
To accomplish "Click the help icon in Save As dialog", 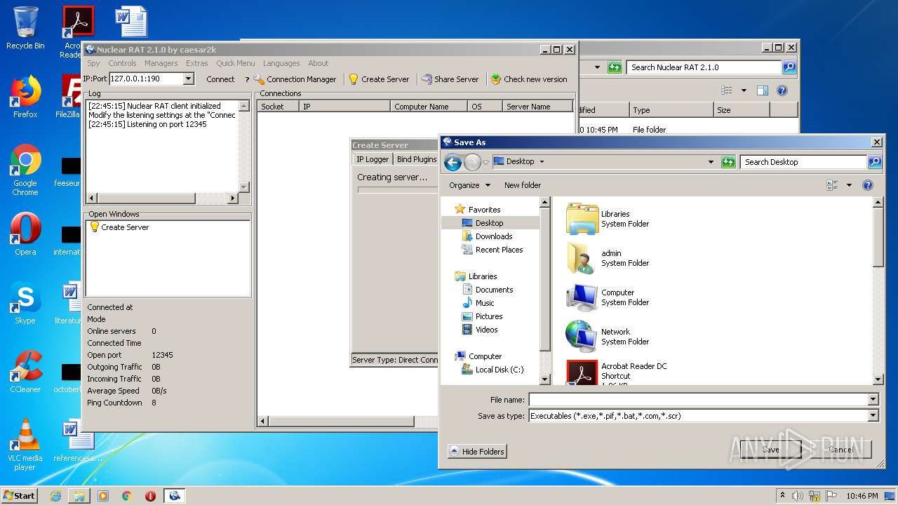I will 868,186.
